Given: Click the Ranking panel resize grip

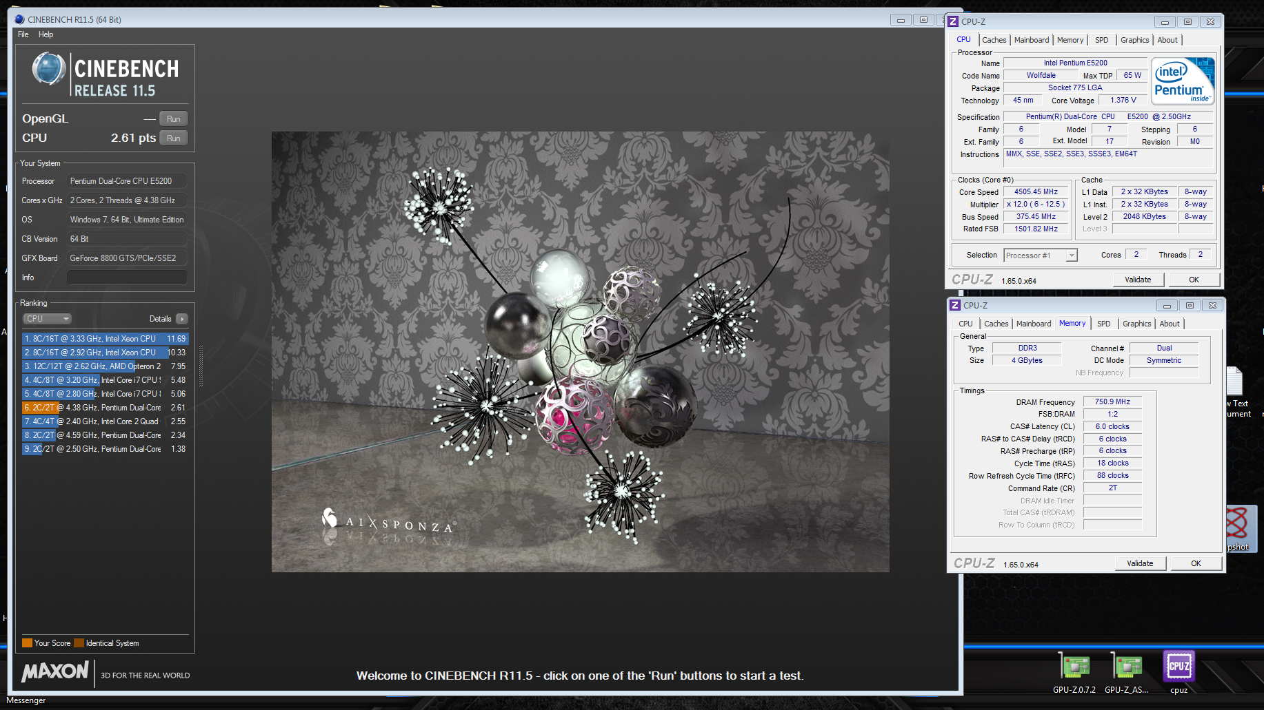Looking at the screenshot, I should pos(201,365).
